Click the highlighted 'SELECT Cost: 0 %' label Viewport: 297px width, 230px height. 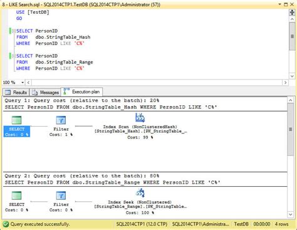click(x=17, y=132)
